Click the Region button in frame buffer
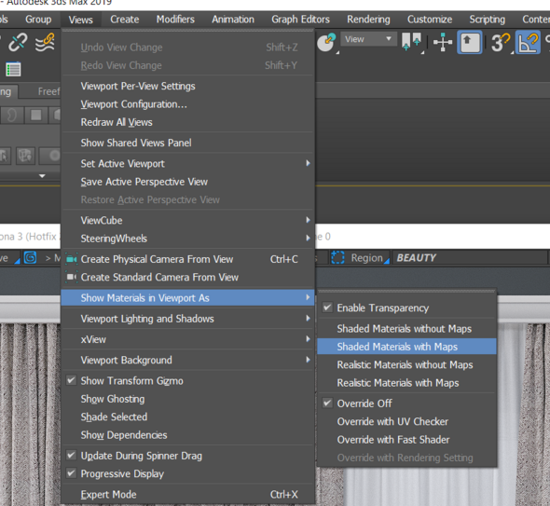550x506 pixels. [360, 258]
